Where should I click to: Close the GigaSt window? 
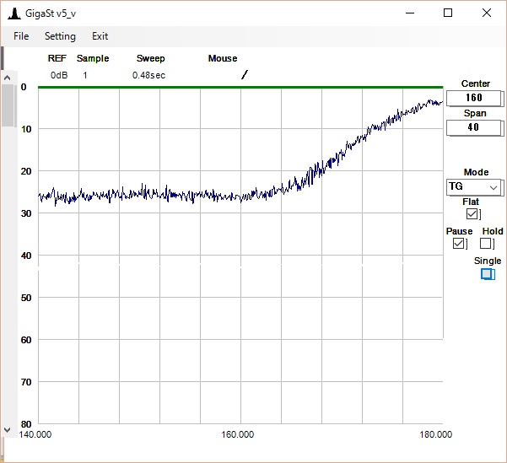pos(487,13)
